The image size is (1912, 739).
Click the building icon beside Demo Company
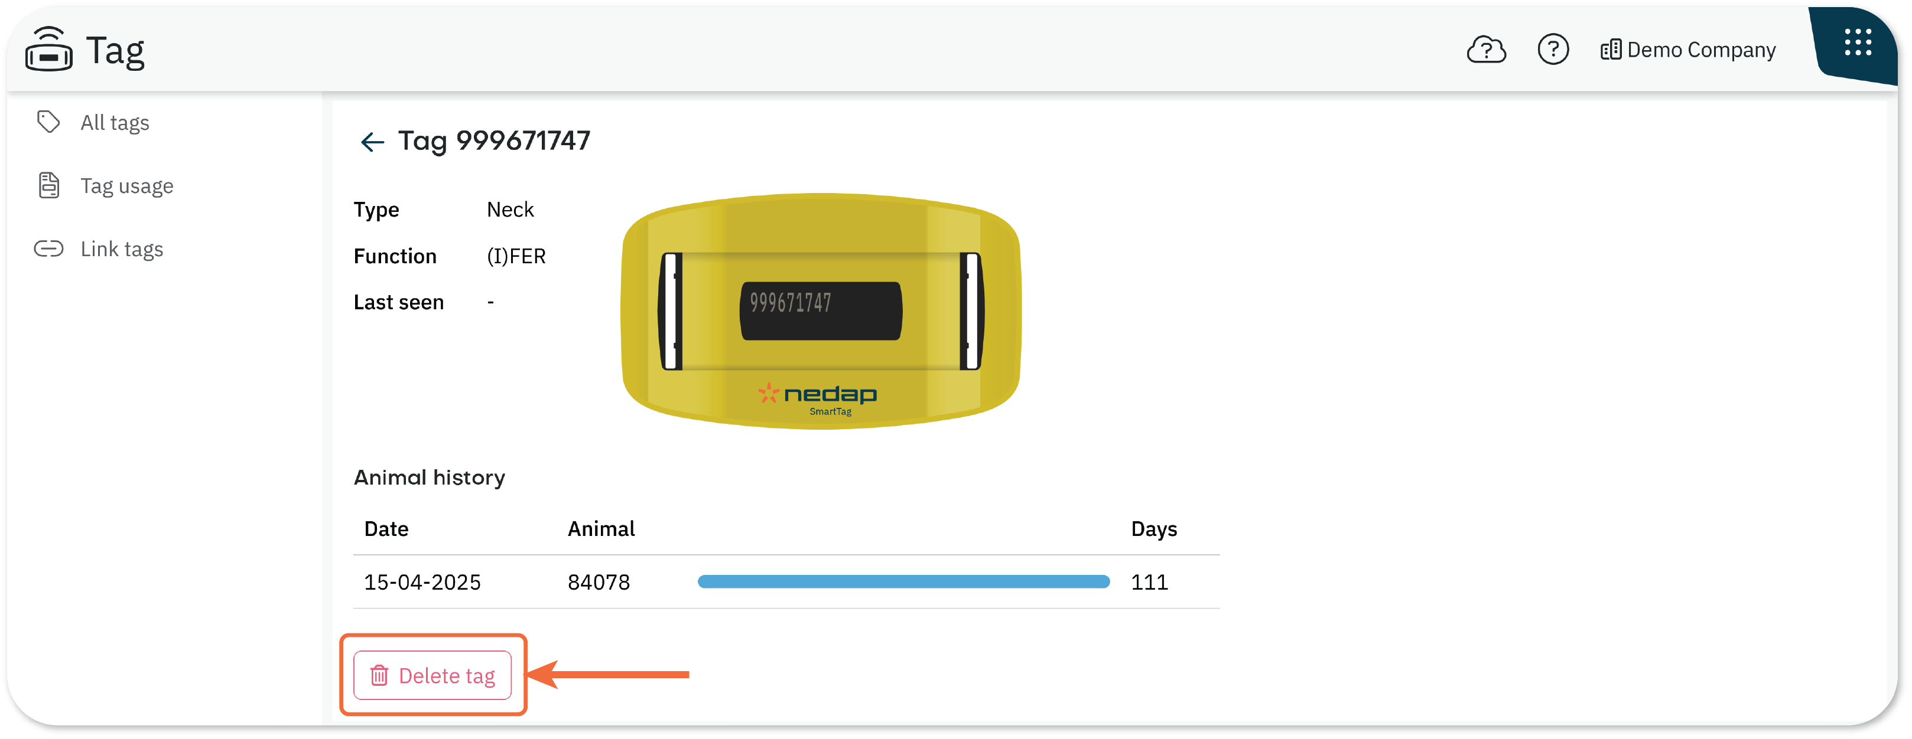(1611, 50)
